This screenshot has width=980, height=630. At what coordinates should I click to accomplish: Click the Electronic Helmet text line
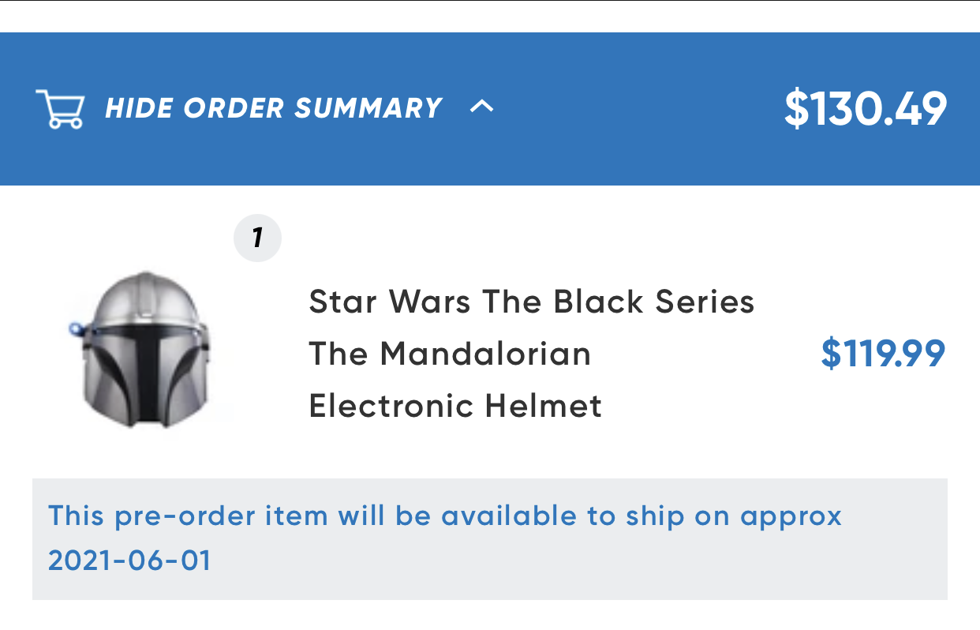(x=455, y=406)
